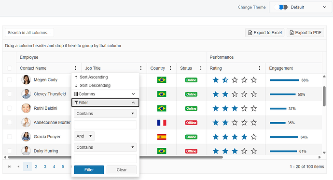Click the France flag in Annecorinne's row
This screenshot has width=333, height=180.
(162, 123)
